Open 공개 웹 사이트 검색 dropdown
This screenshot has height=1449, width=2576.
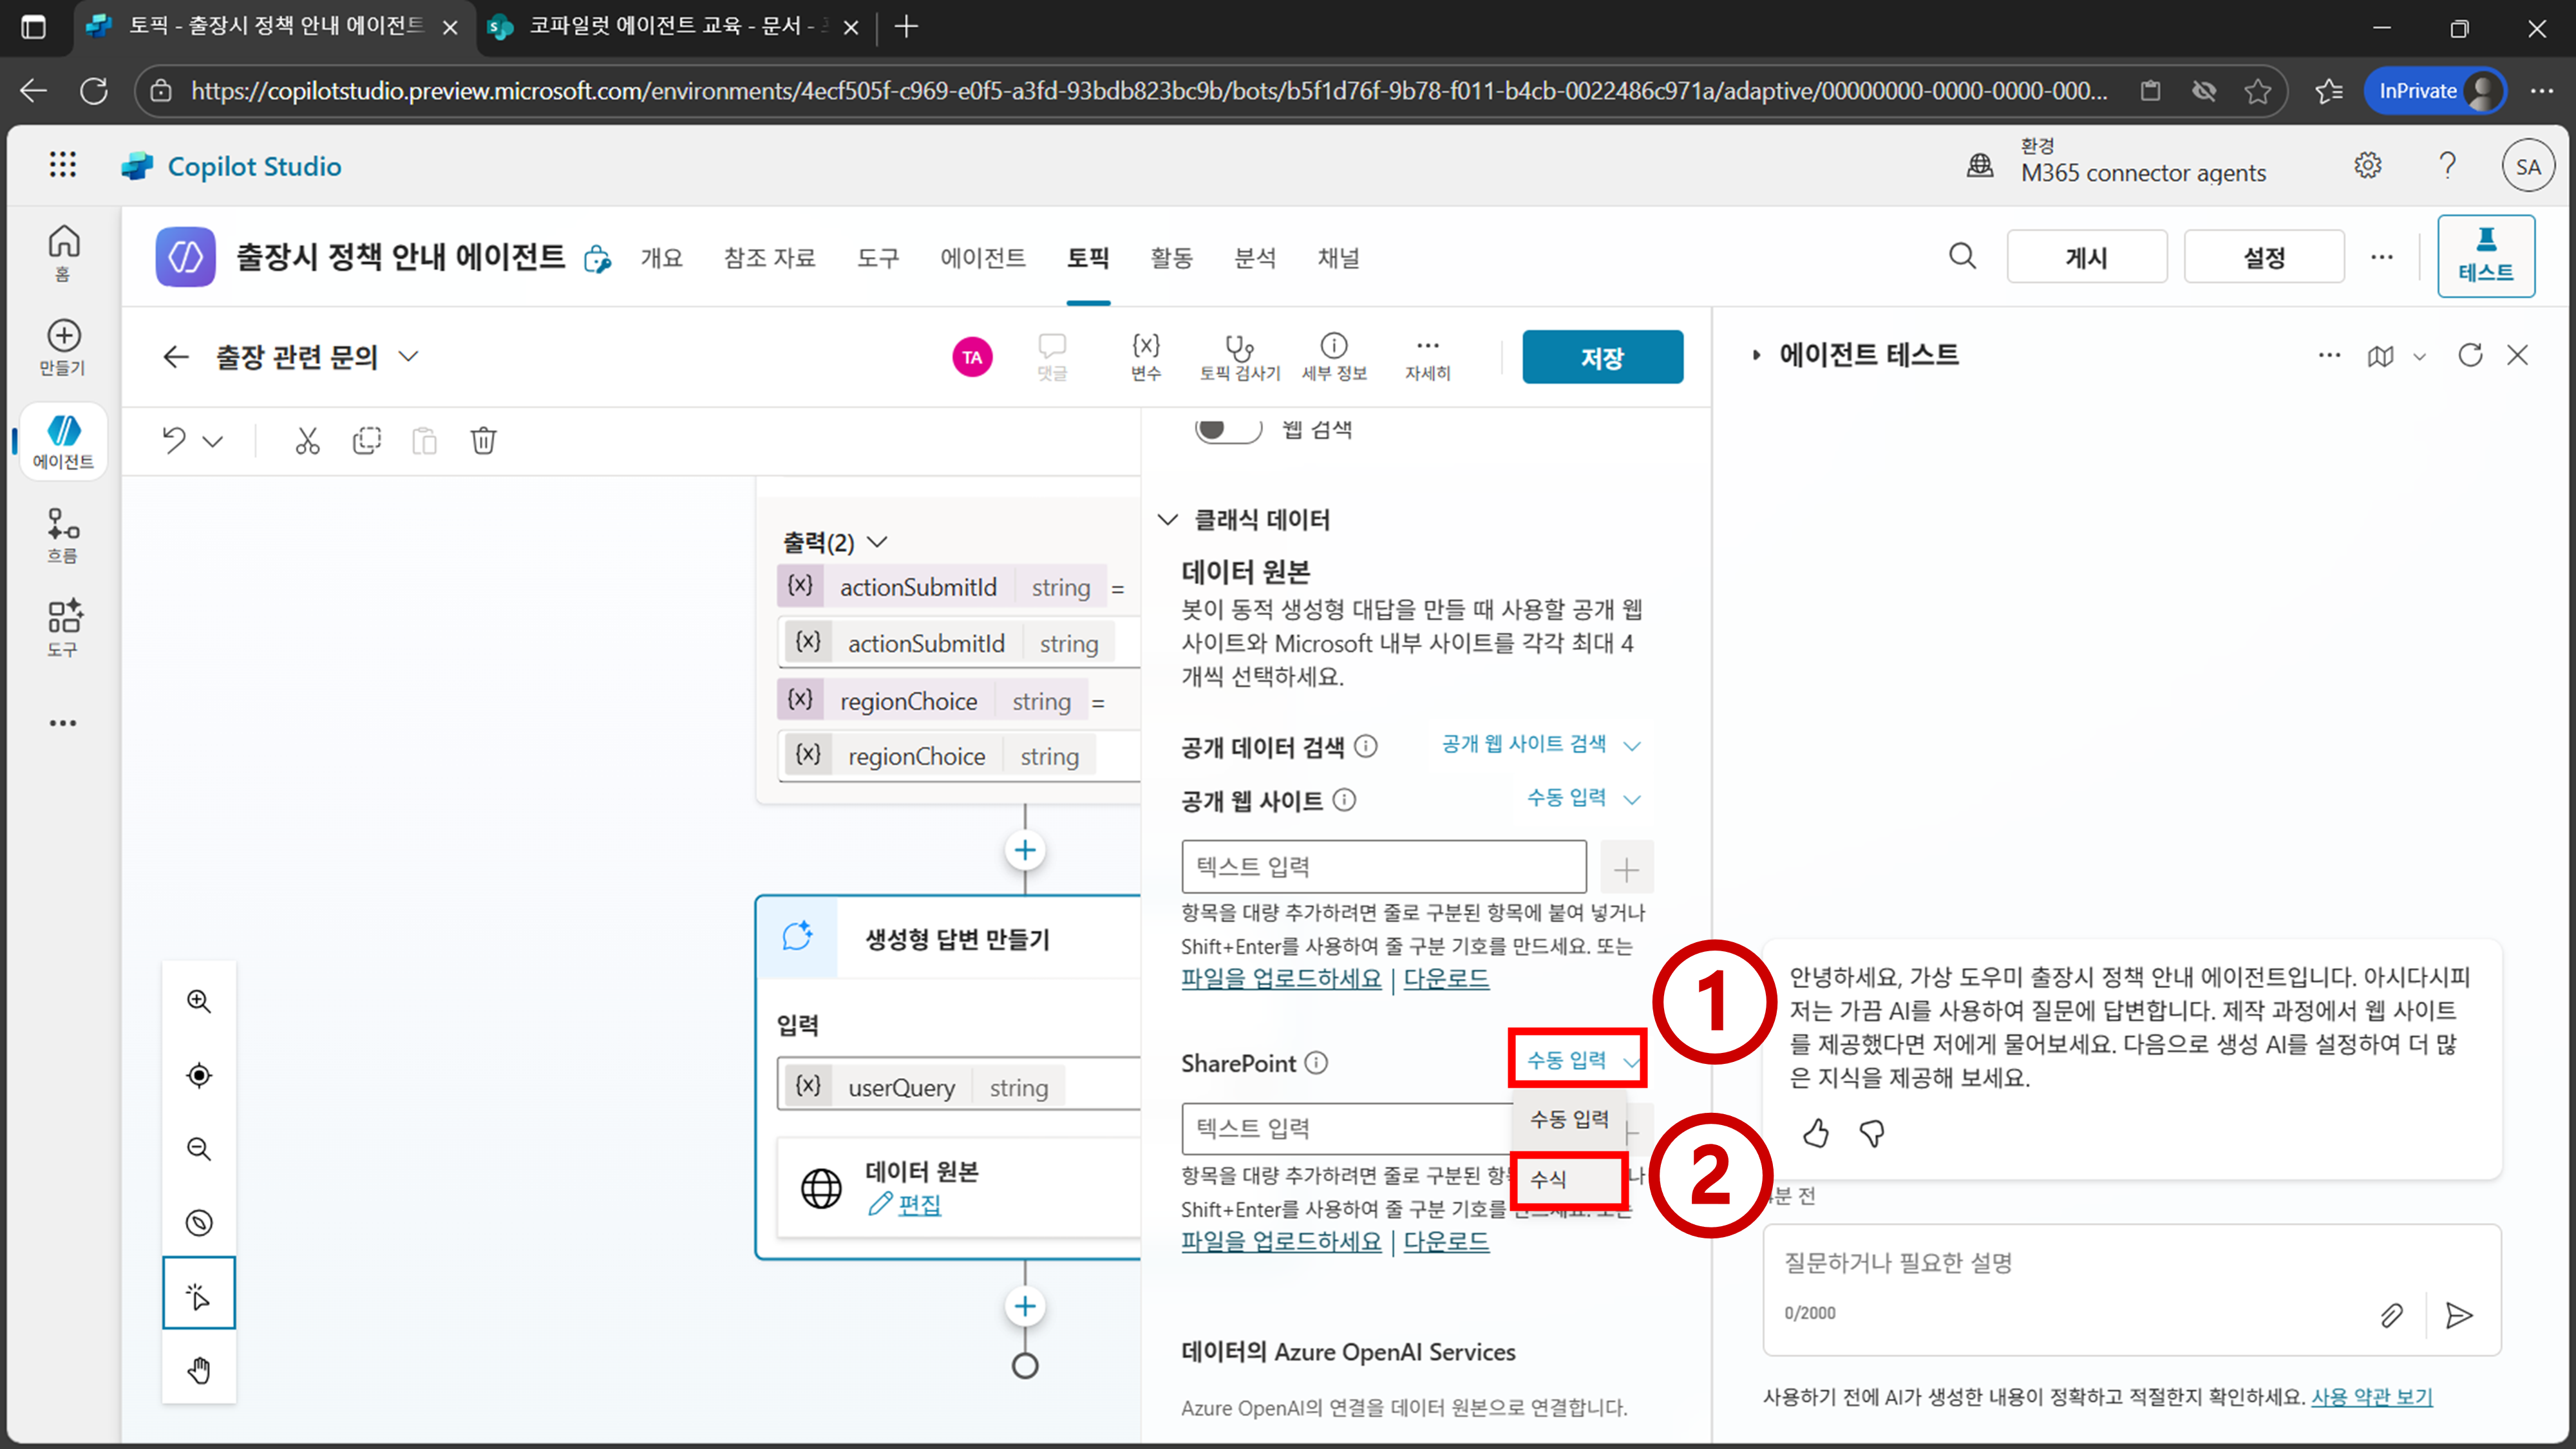point(1540,744)
